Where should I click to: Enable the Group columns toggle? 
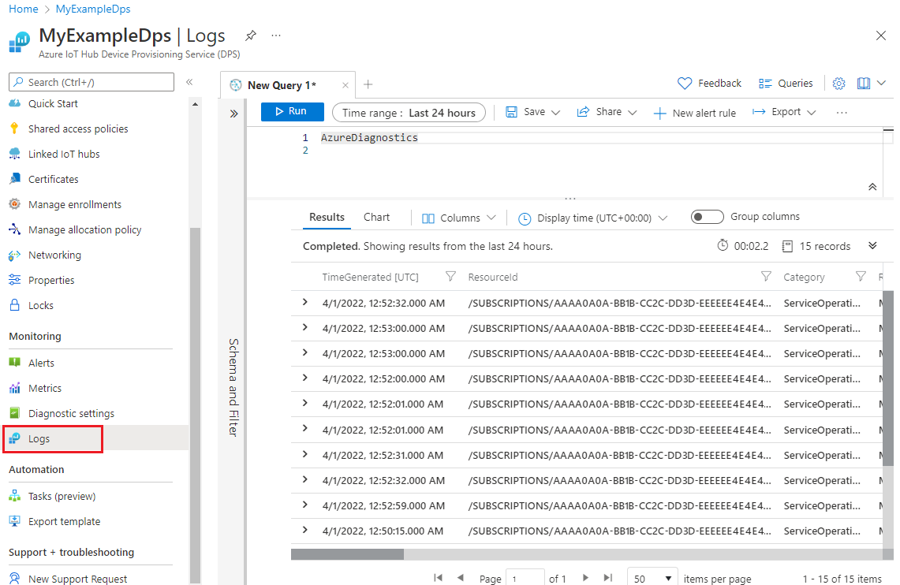pyautogui.click(x=707, y=216)
